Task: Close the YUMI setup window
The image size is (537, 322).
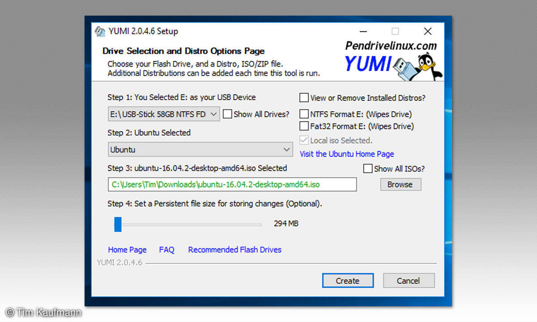Action: click(x=428, y=31)
